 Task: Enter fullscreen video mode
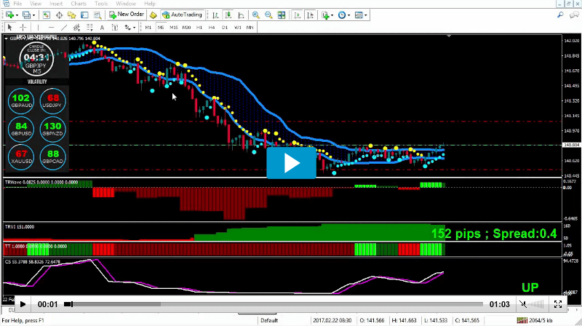click(x=558, y=304)
